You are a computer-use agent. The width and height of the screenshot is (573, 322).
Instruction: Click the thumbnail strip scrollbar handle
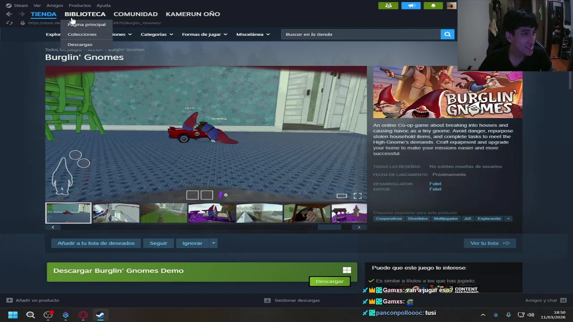coord(329,227)
